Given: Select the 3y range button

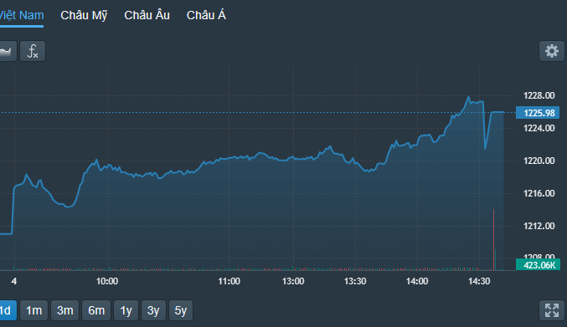Looking at the screenshot, I should (x=153, y=310).
